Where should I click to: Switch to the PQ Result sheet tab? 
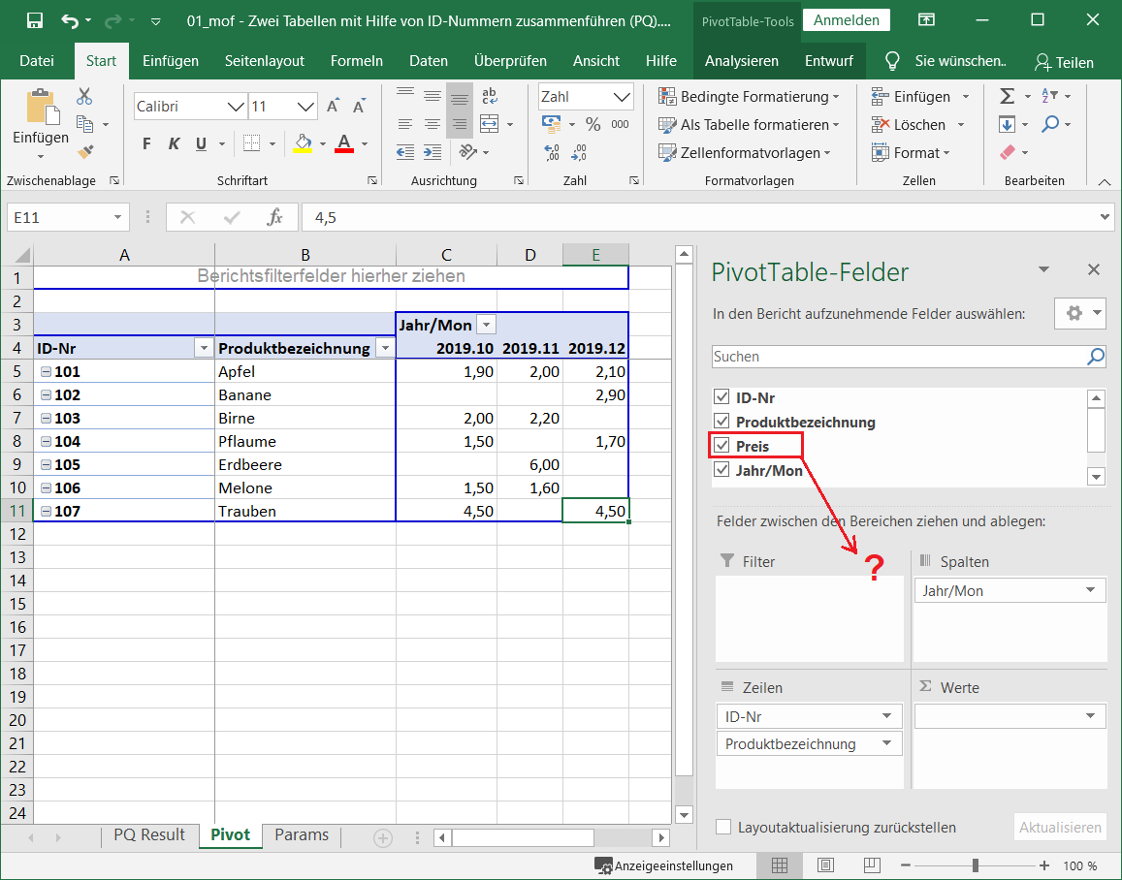point(148,835)
